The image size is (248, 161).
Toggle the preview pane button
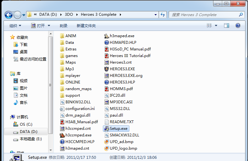coord(226,26)
